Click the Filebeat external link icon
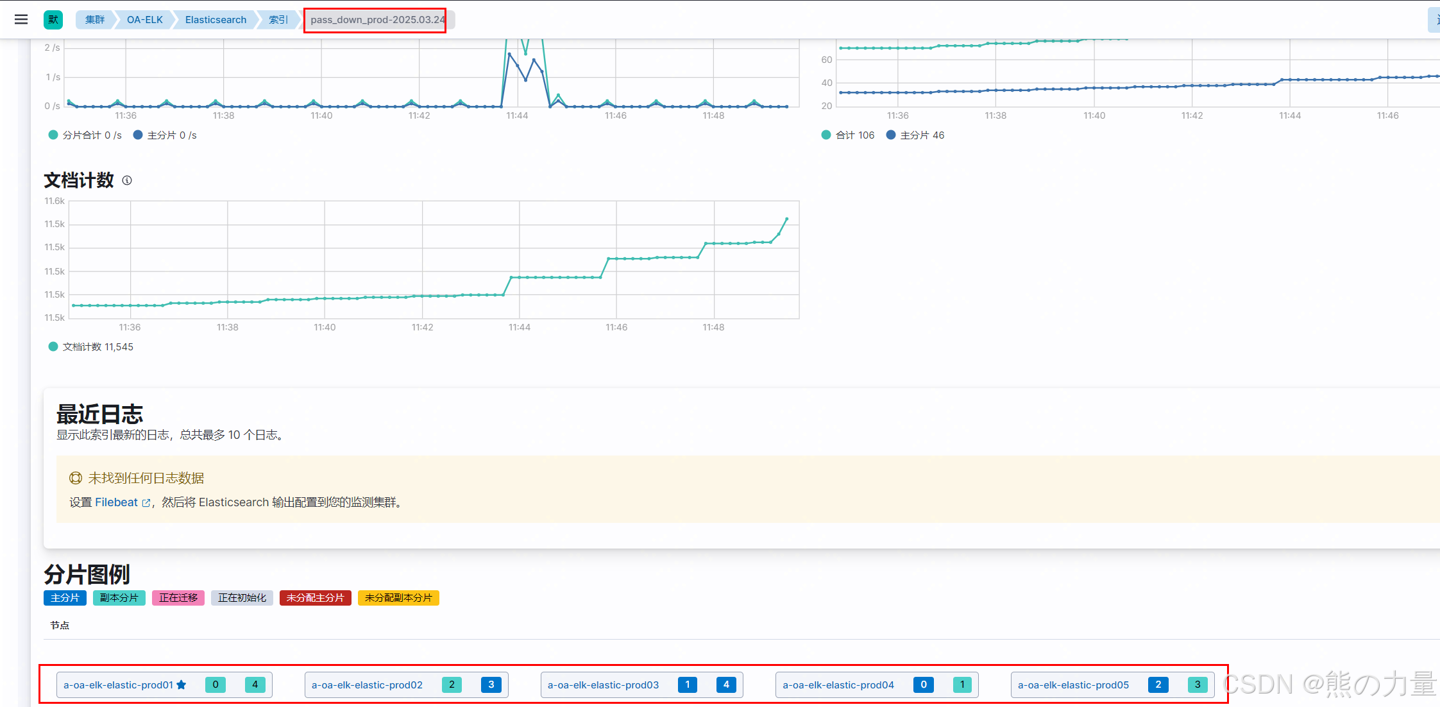 pyautogui.click(x=146, y=503)
